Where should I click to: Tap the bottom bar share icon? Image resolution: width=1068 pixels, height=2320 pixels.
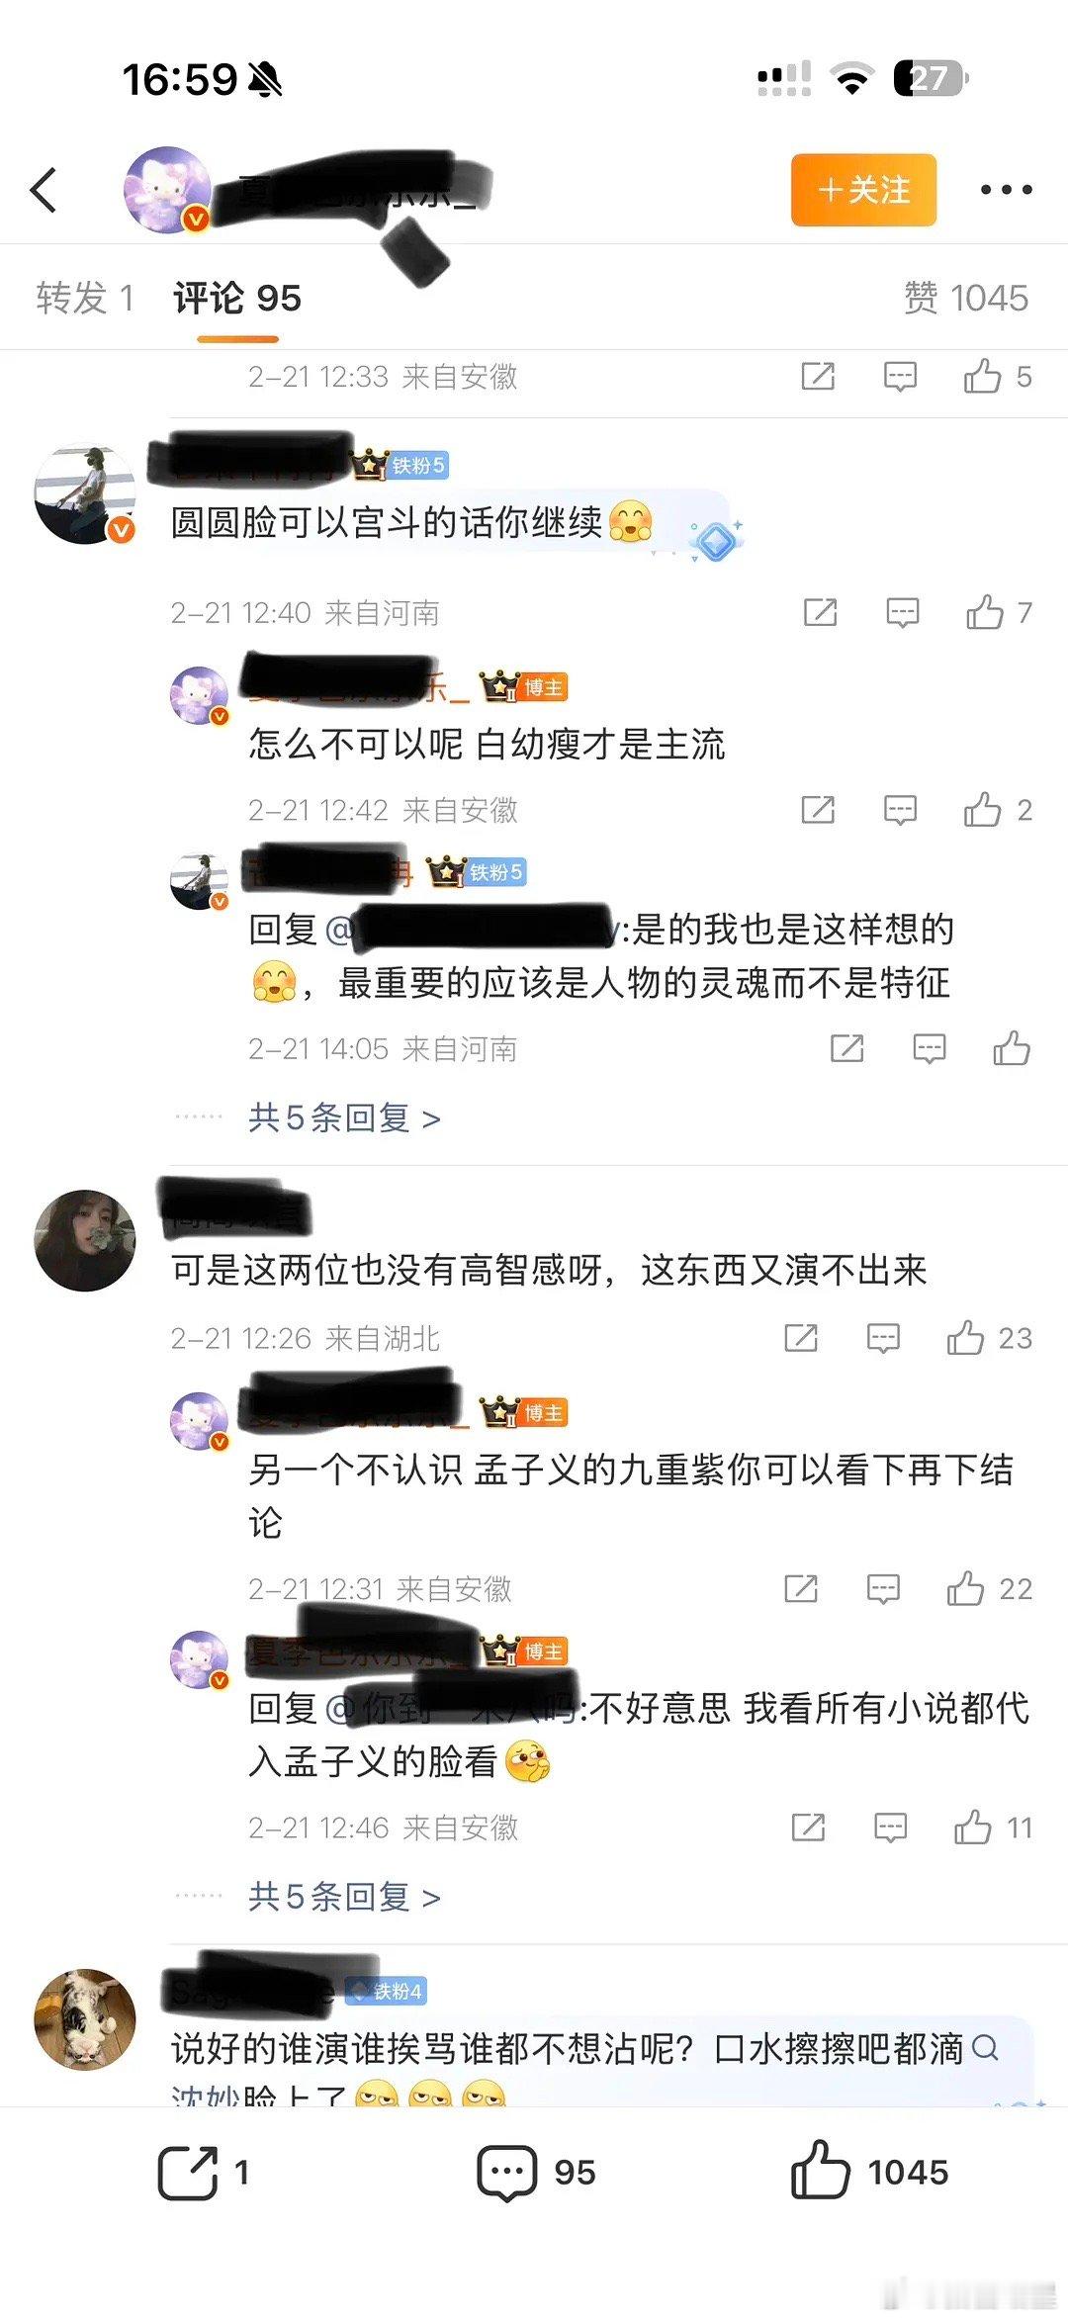pyautogui.click(x=188, y=2173)
